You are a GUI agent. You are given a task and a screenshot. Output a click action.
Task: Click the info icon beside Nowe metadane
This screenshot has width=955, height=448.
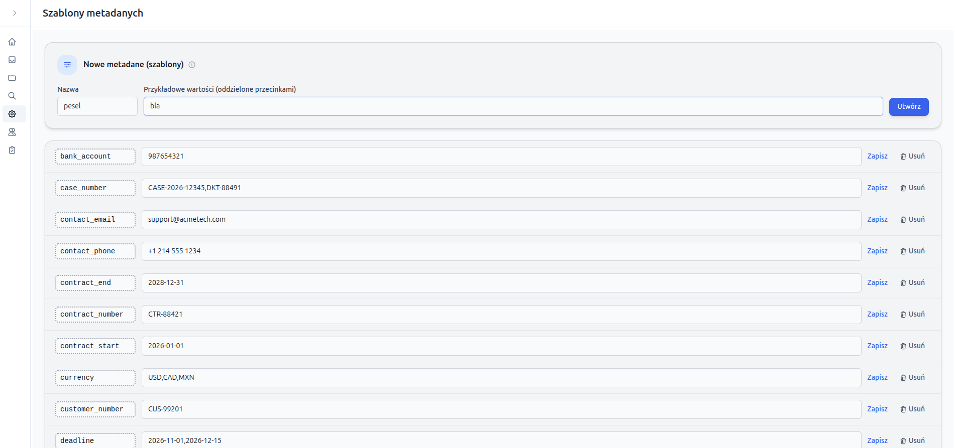192,65
